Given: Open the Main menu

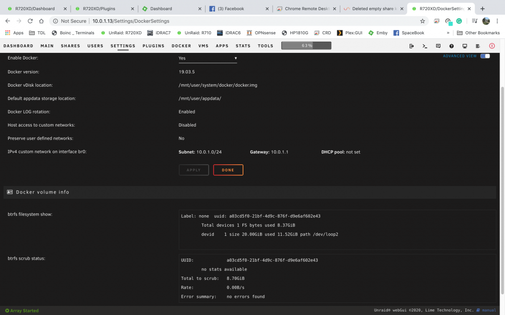Looking at the screenshot, I should coord(47,46).
